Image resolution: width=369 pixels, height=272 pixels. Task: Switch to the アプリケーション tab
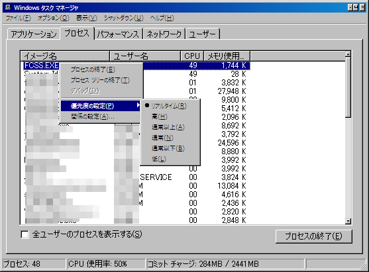(34, 34)
